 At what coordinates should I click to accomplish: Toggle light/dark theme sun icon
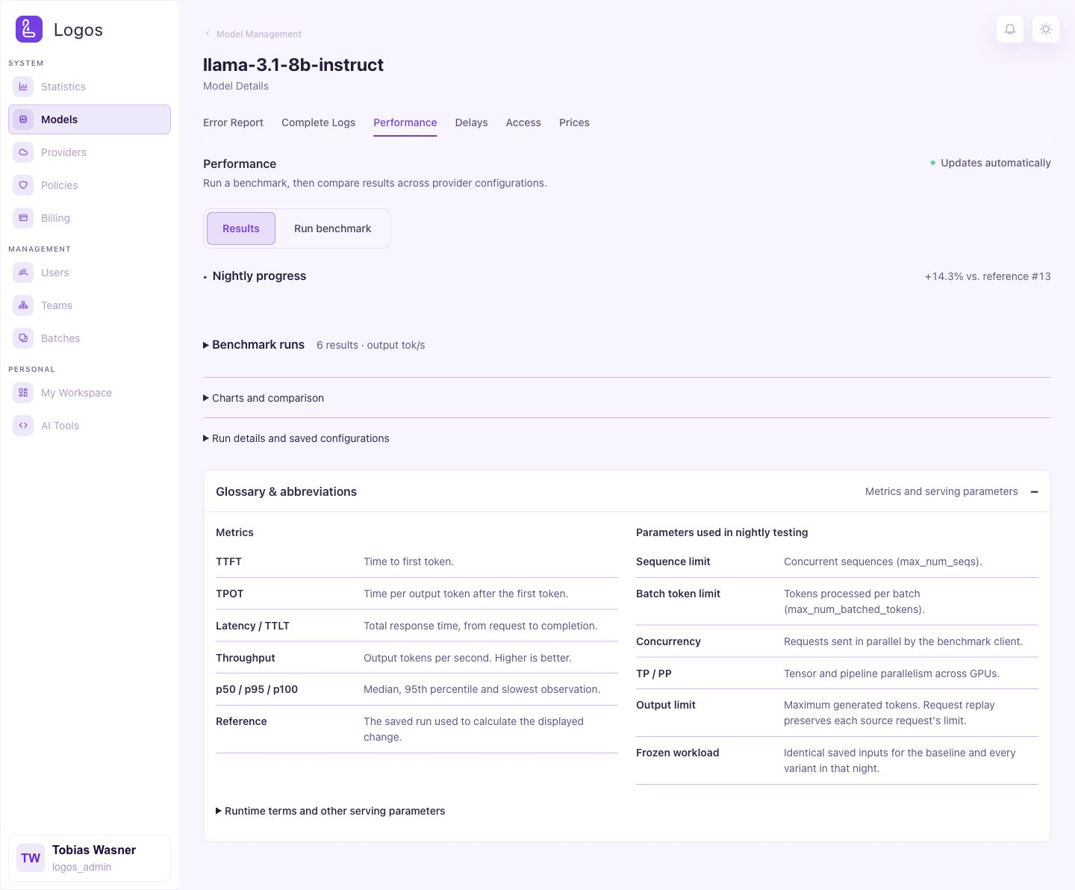[1046, 29]
